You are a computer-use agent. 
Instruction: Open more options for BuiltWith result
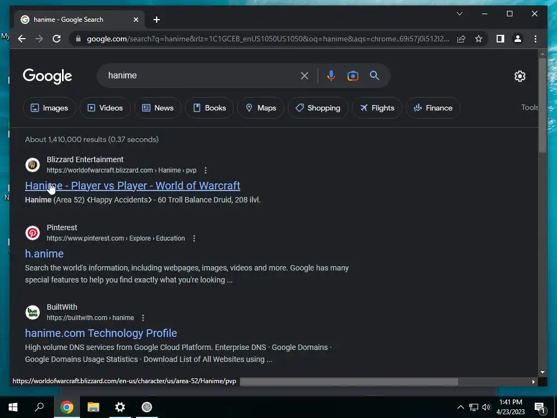(x=143, y=318)
